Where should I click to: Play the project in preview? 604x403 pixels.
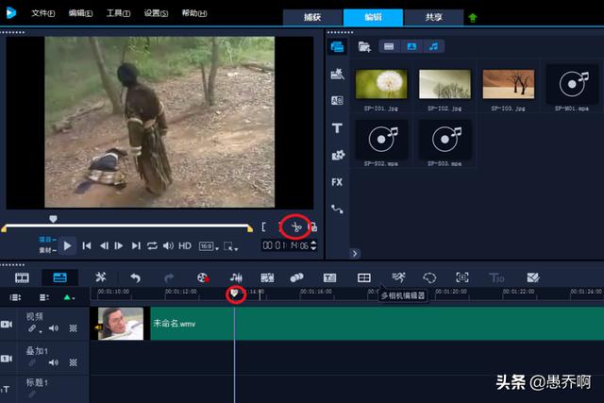click(x=67, y=245)
